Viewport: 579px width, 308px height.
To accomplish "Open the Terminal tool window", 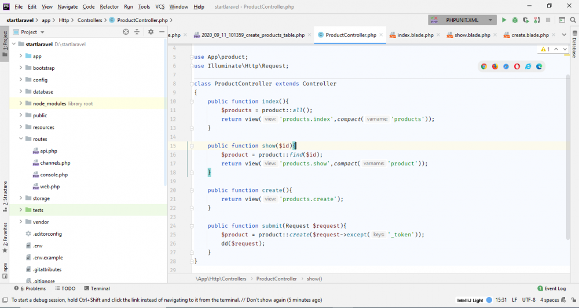I will pyautogui.click(x=96, y=288).
